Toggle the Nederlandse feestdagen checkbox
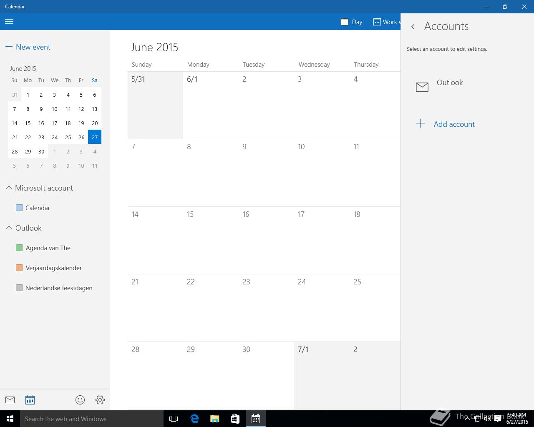Image resolution: width=534 pixels, height=427 pixels. [19, 288]
